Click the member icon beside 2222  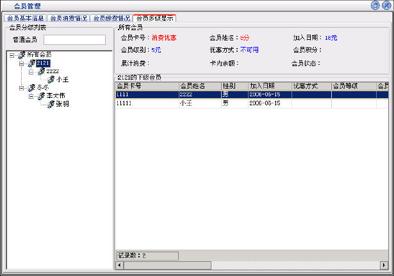41,71
